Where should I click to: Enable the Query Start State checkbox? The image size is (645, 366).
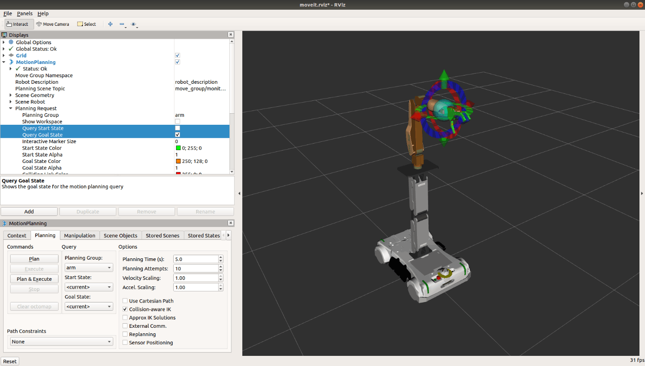177,128
